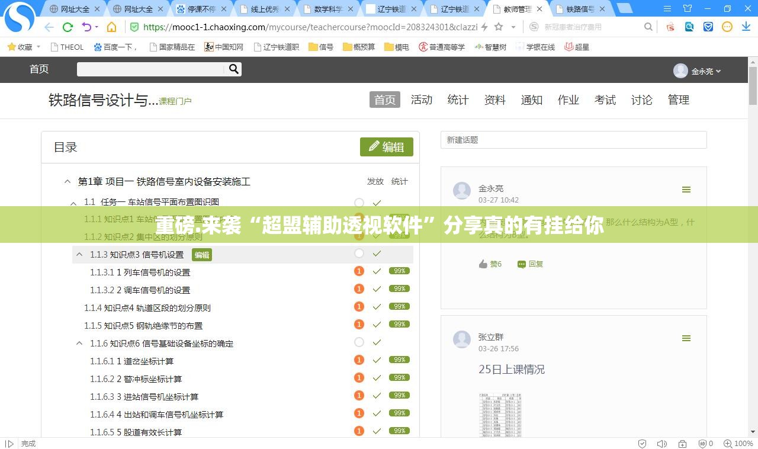Toggle the release circle for 1.1.3 知识点3

point(359,254)
